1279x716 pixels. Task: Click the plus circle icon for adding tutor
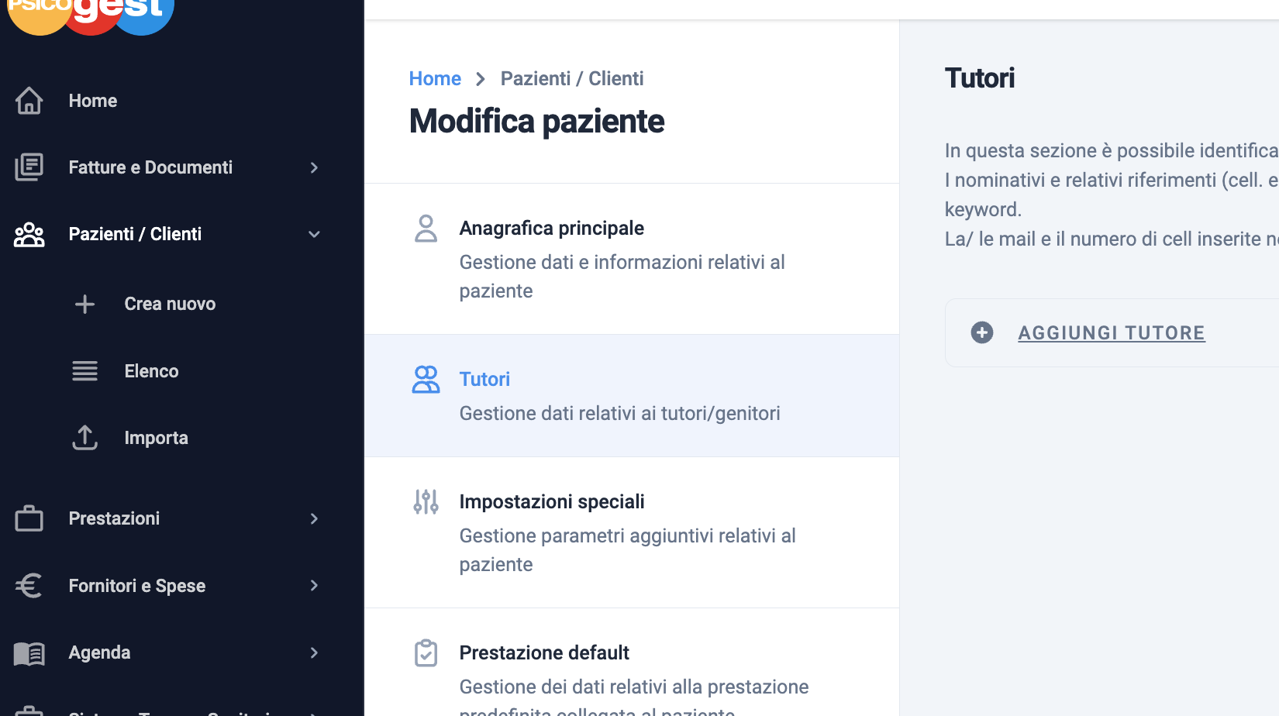pyautogui.click(x=982, y=332)
